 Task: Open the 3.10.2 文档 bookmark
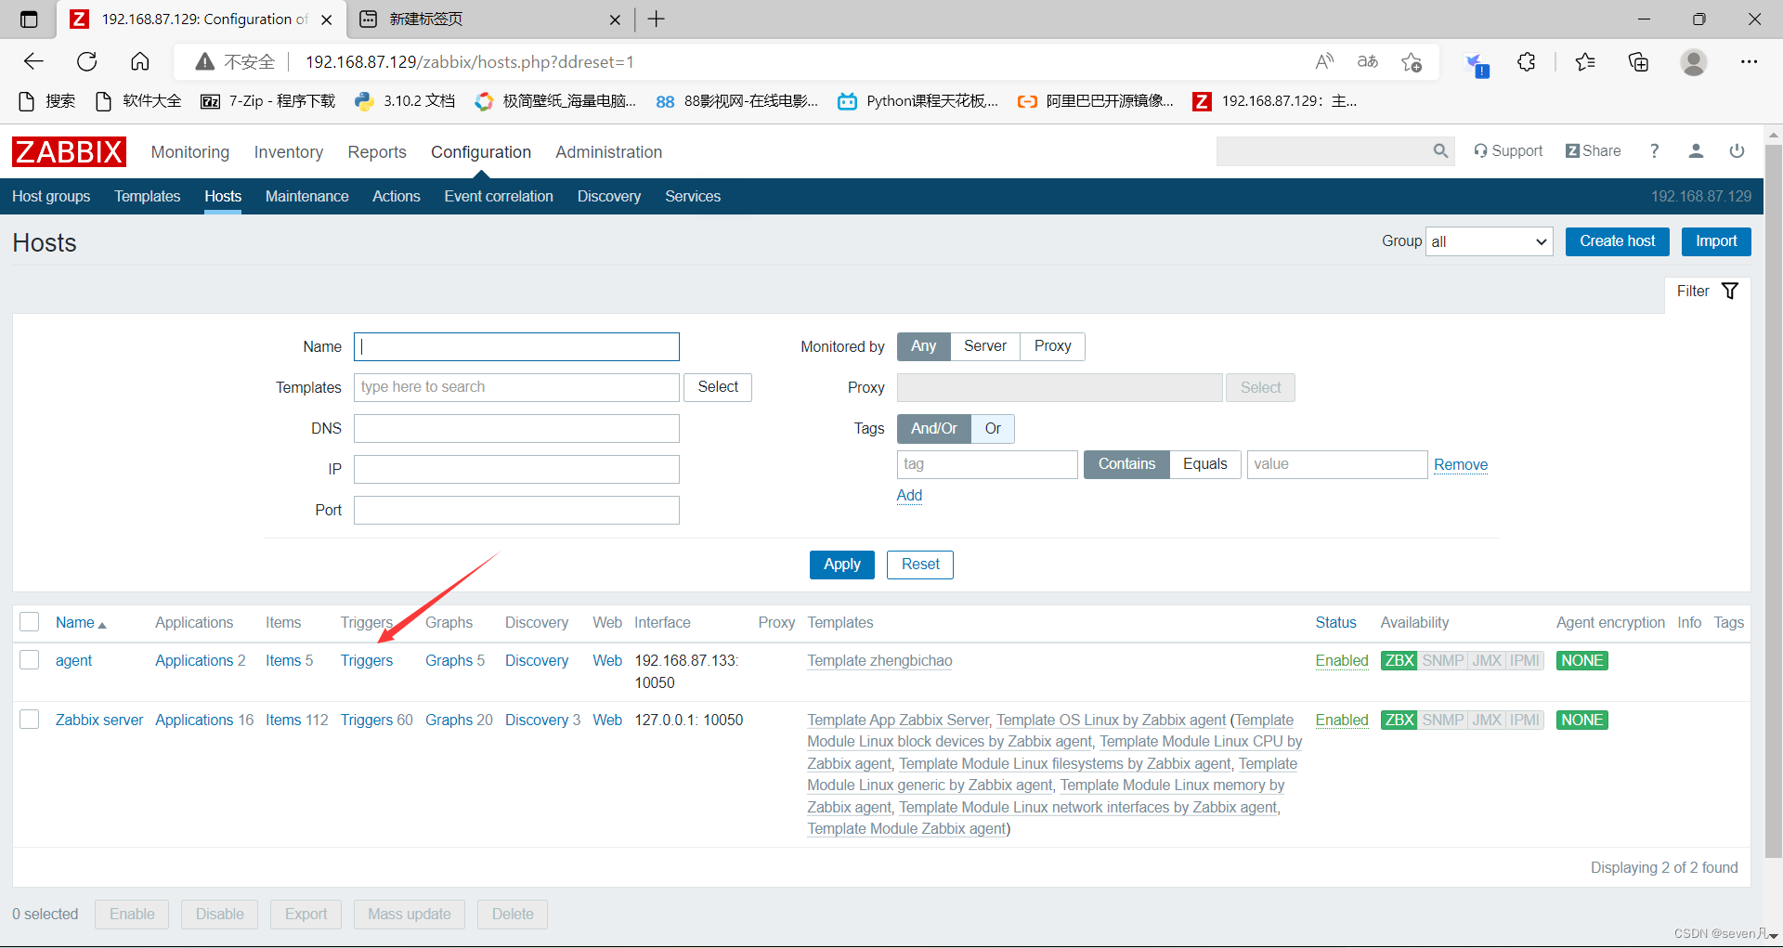pyautogui.click(x=405, y=101)
